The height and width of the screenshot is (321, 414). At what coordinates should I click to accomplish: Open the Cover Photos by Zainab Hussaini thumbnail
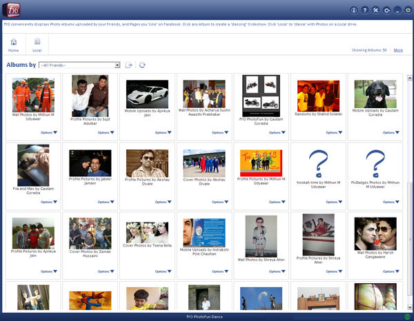tap(90, 234)
